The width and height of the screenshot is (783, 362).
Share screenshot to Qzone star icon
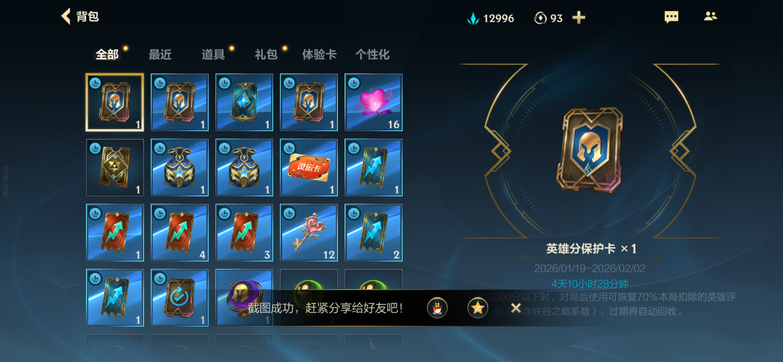[x=477, y=308]
